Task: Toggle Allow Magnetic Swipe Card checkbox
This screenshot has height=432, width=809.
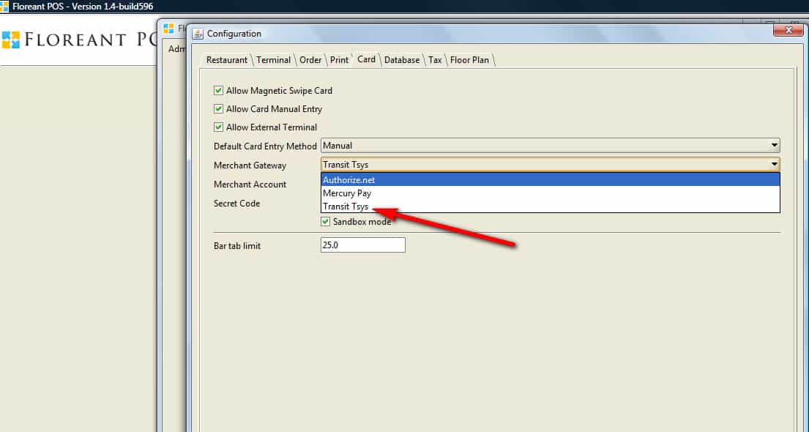Action: tap(218, 90)
